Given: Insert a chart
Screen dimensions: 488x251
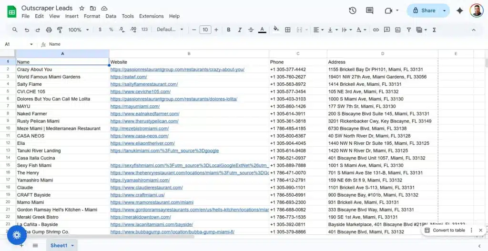Looking at the screenshot, I should 398,30.
